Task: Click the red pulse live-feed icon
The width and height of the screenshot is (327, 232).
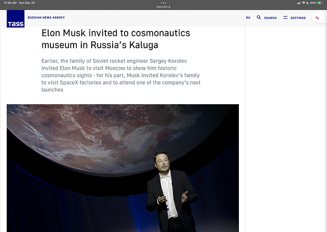Action: (x=317, y=18)
